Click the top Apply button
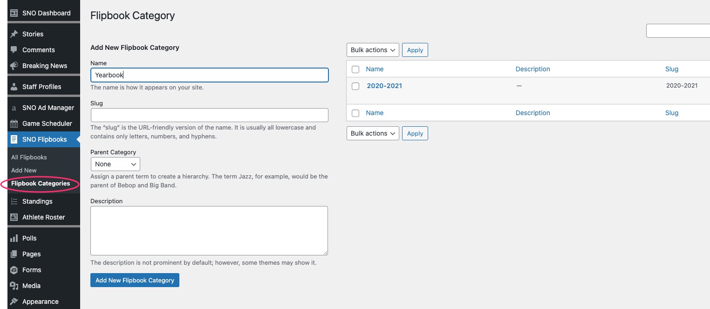The height and width of the screenshot is (309, 710). pyautogui.click(x=415, y=50)
